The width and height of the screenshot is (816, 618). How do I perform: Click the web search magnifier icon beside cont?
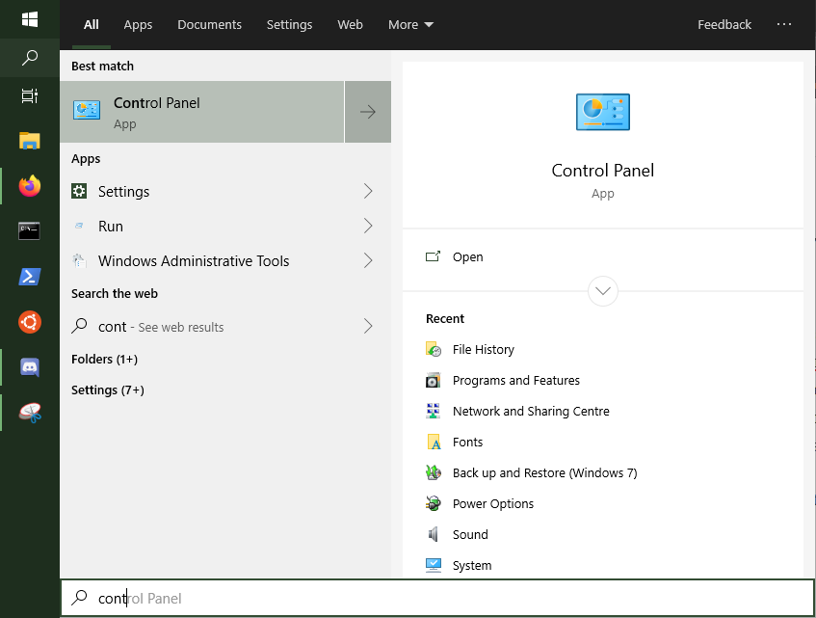point(79,326)
